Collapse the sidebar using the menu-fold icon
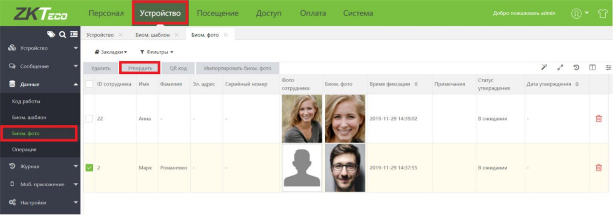The width and height of the screenshot is (613, 215). coord(74,34)
